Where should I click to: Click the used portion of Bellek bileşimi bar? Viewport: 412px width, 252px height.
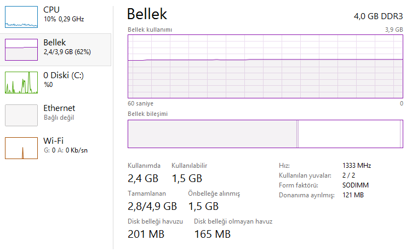212,134
